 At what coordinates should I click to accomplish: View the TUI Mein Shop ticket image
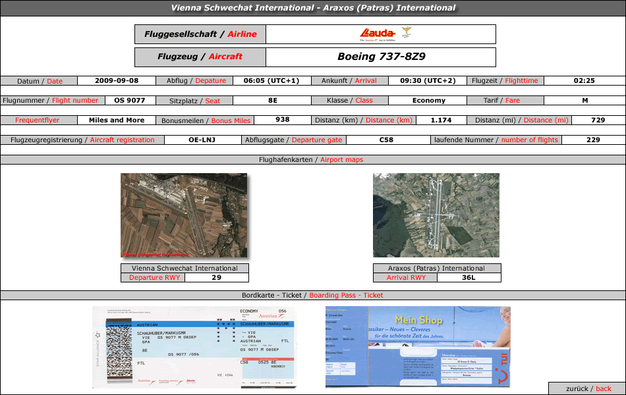click(x=418, y=347)
